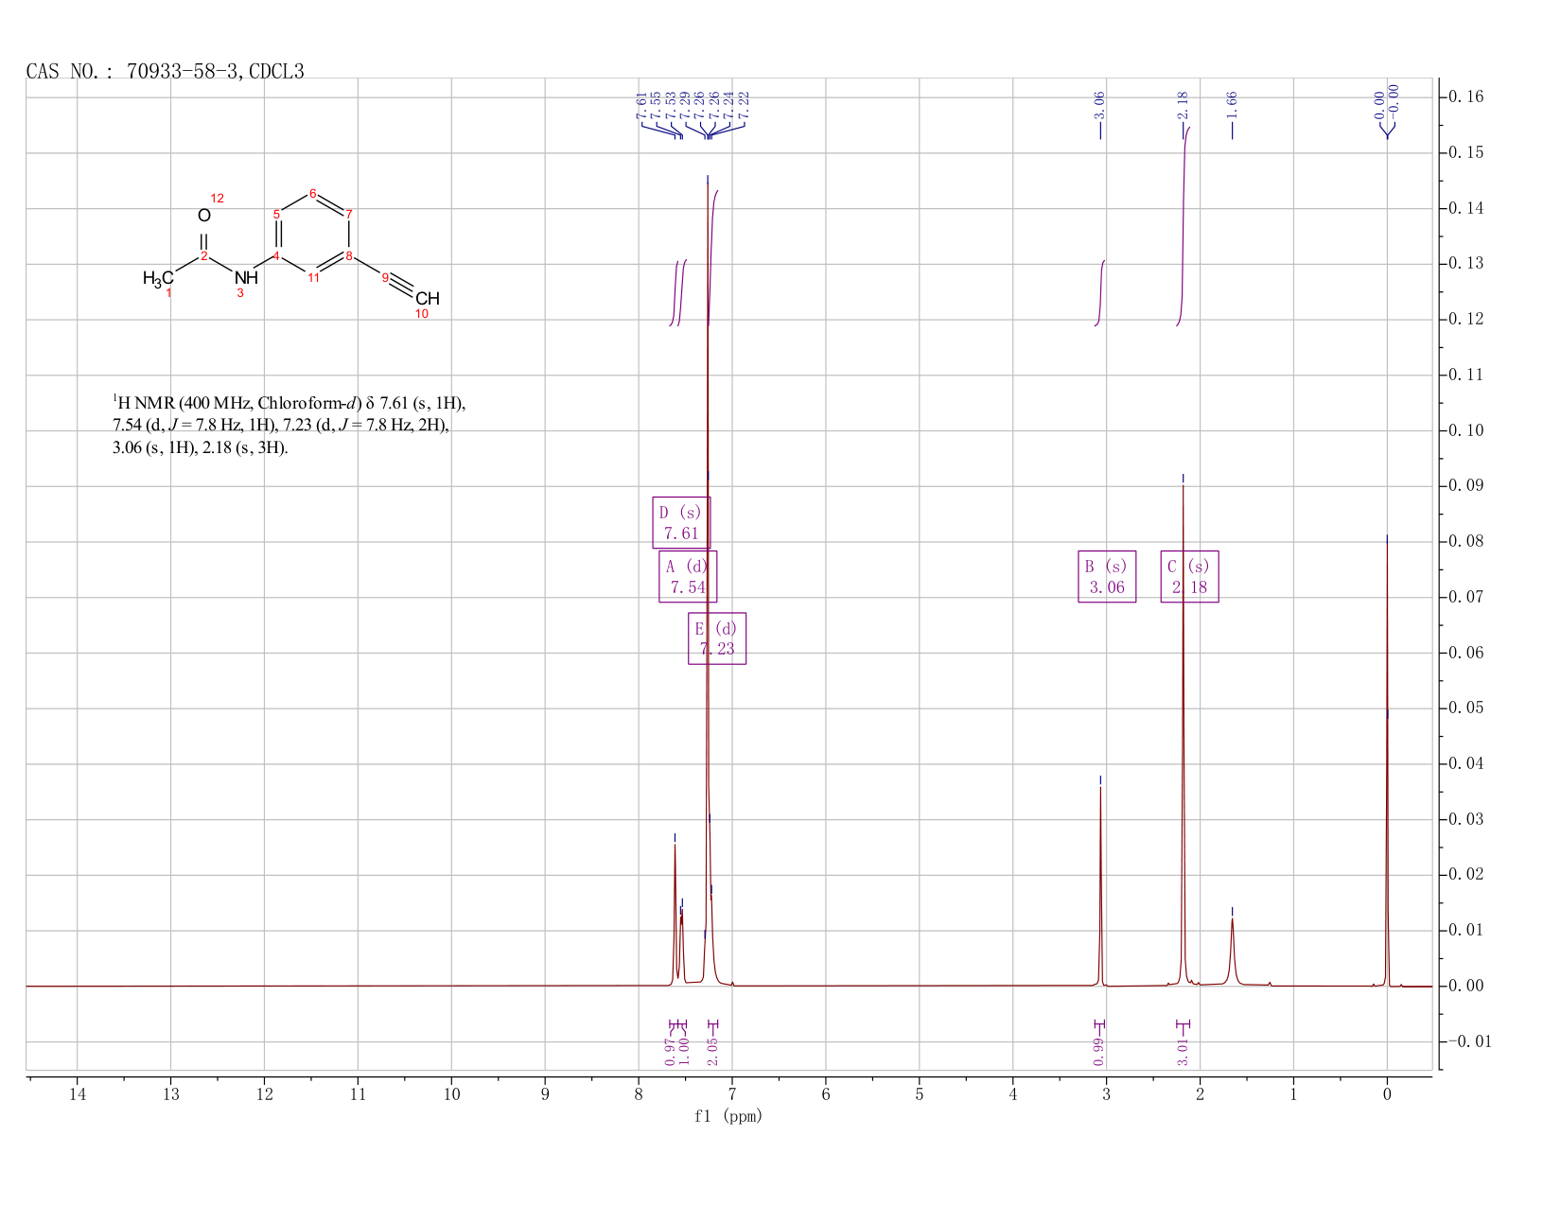Click the integral value 3.01 below axis
Image resolution: width=1561 pixels, height=1206 pixels.
[x=1183, y=1051]
